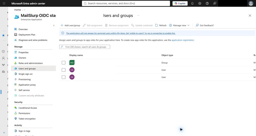
Task: Click Group object type cell
Action: coord(164,63)
